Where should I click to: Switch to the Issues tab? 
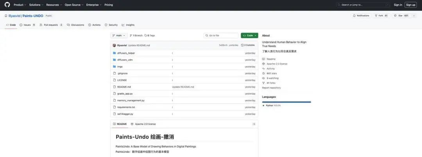27,25
